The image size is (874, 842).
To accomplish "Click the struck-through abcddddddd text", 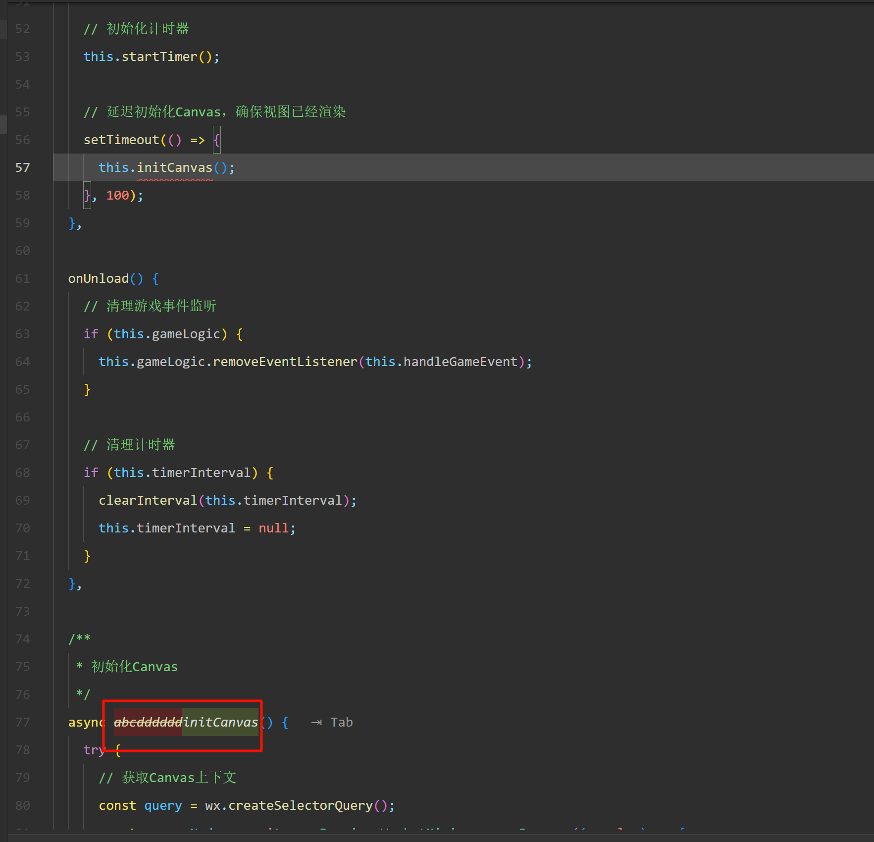I will click(x=148, y=722).
